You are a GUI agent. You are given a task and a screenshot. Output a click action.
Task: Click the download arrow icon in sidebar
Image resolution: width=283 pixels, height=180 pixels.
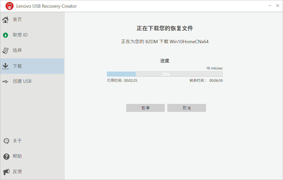(x=5, y=66)
